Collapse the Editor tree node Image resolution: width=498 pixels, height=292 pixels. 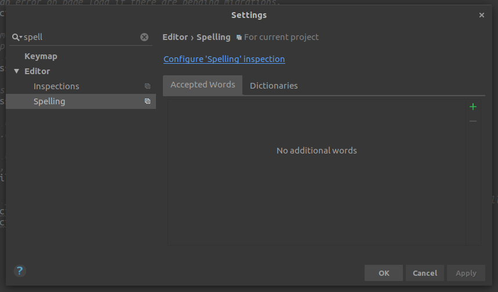coord(16,71)
